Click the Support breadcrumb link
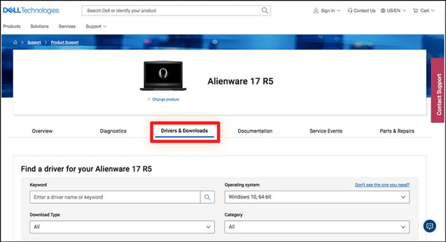The image size is (446, 242). [x=34, y=43]
